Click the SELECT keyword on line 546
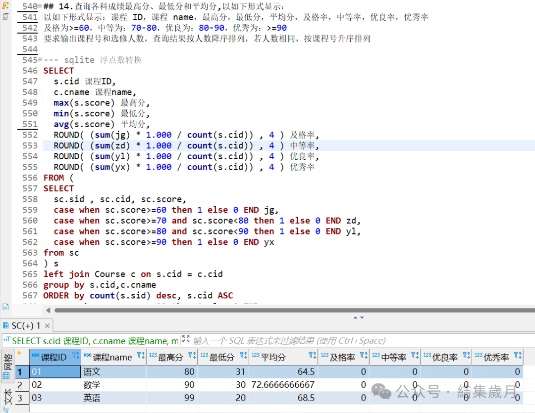The width and height of the screenshot is (535, 413). (58, 71)
